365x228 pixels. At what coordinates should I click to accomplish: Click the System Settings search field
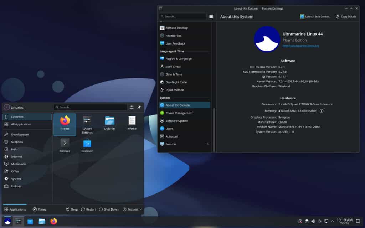click(183, 16)
